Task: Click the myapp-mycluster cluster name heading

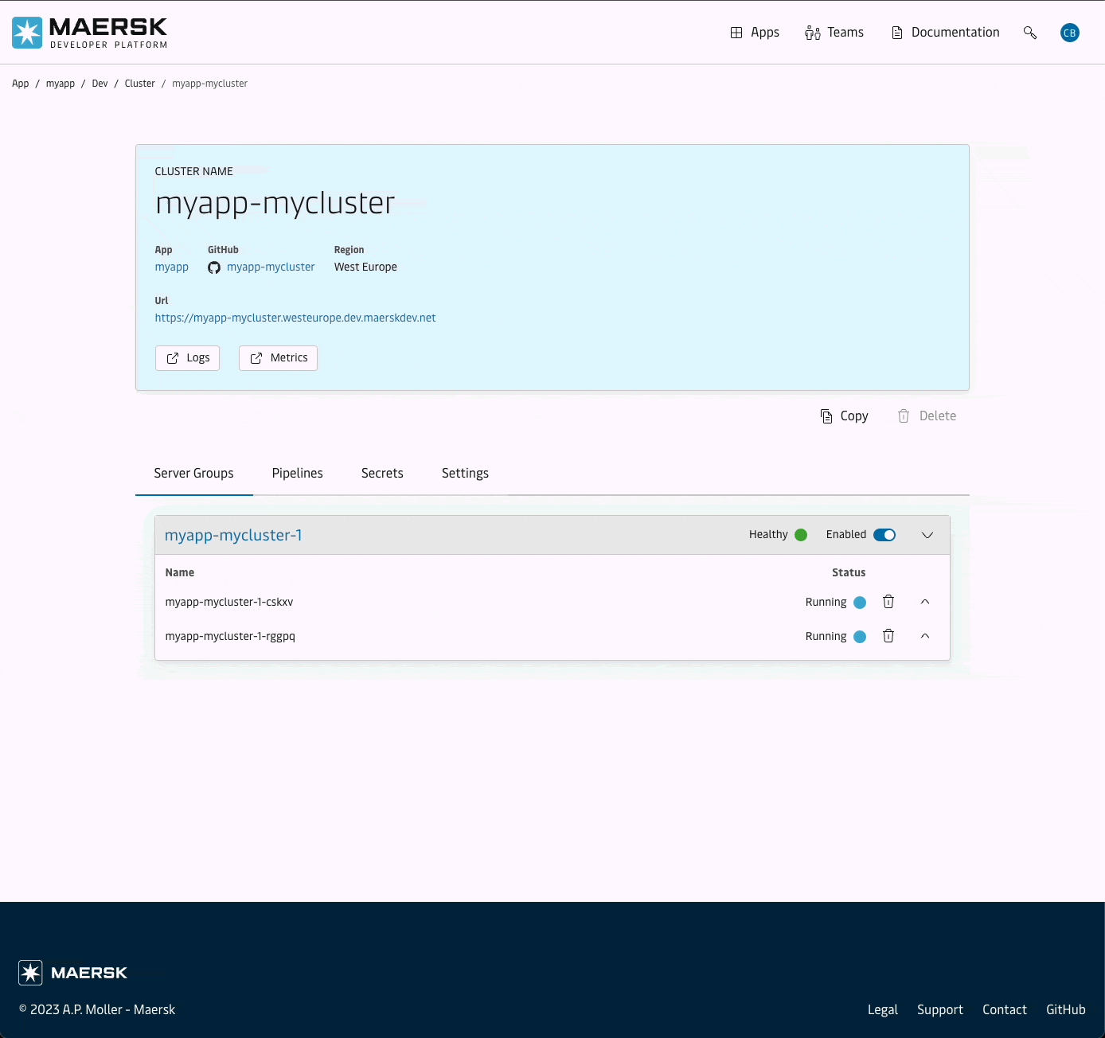Action: [x=275, y=204]
